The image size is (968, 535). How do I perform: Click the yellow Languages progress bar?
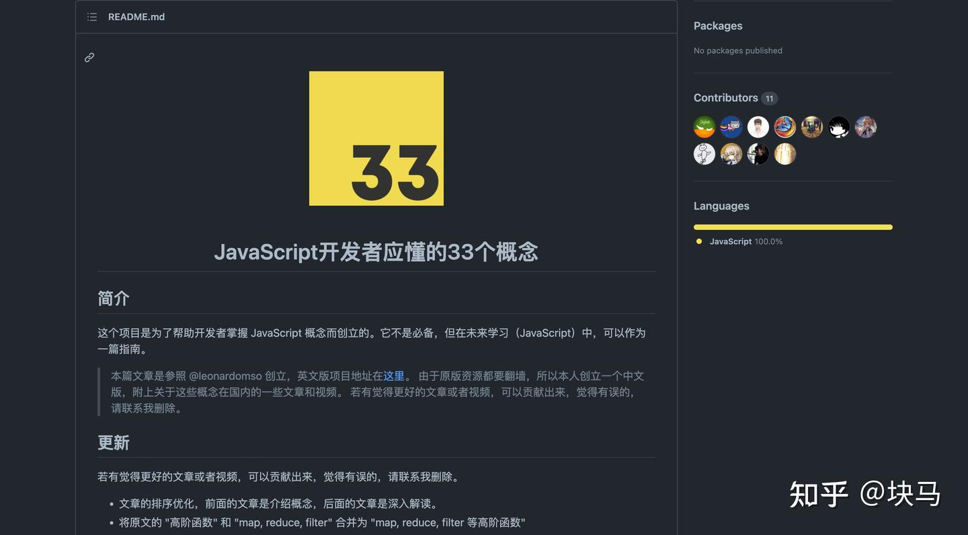pos(793,227)
